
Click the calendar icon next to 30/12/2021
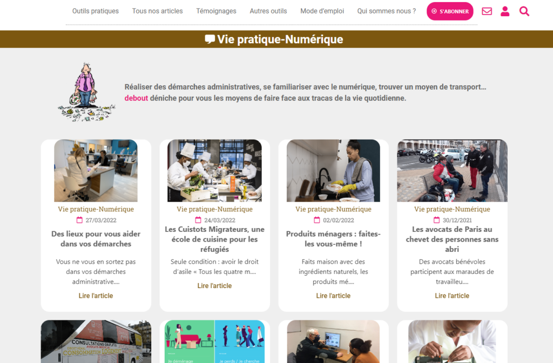tap(436, 220)
